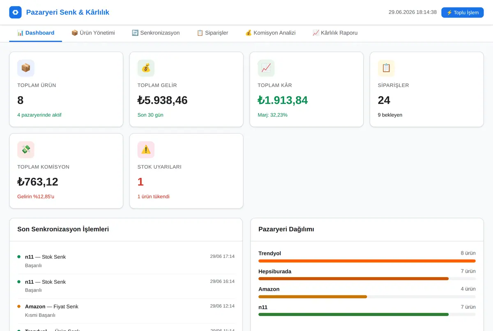Image resolution: width=493 pixels, height=331 pixels.
Task: Click the '4 ürün' count for Amazon
Action: pos(468,289)
